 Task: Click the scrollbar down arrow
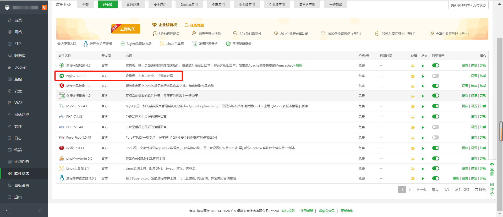(500, 214)
